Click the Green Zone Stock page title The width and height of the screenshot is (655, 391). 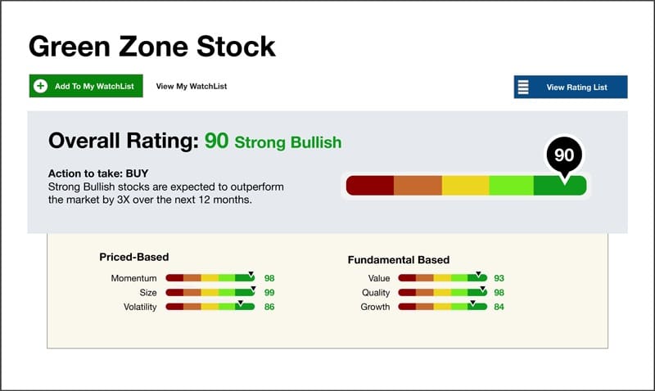pos(152,46)
